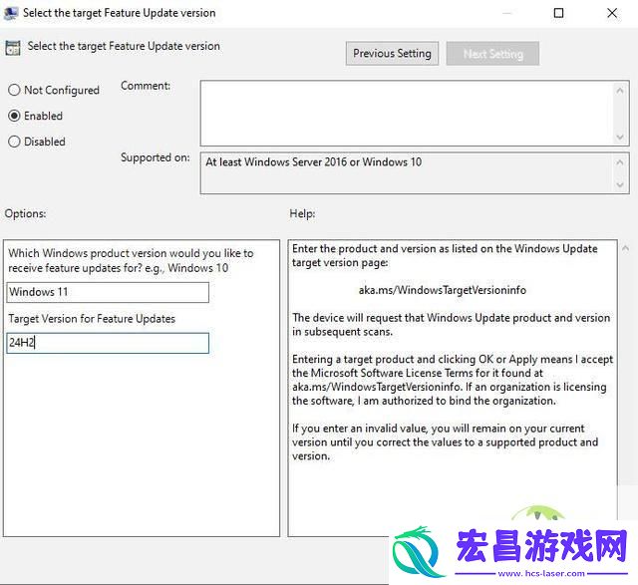Click the Windows 11 product version field

pos(108,292)
